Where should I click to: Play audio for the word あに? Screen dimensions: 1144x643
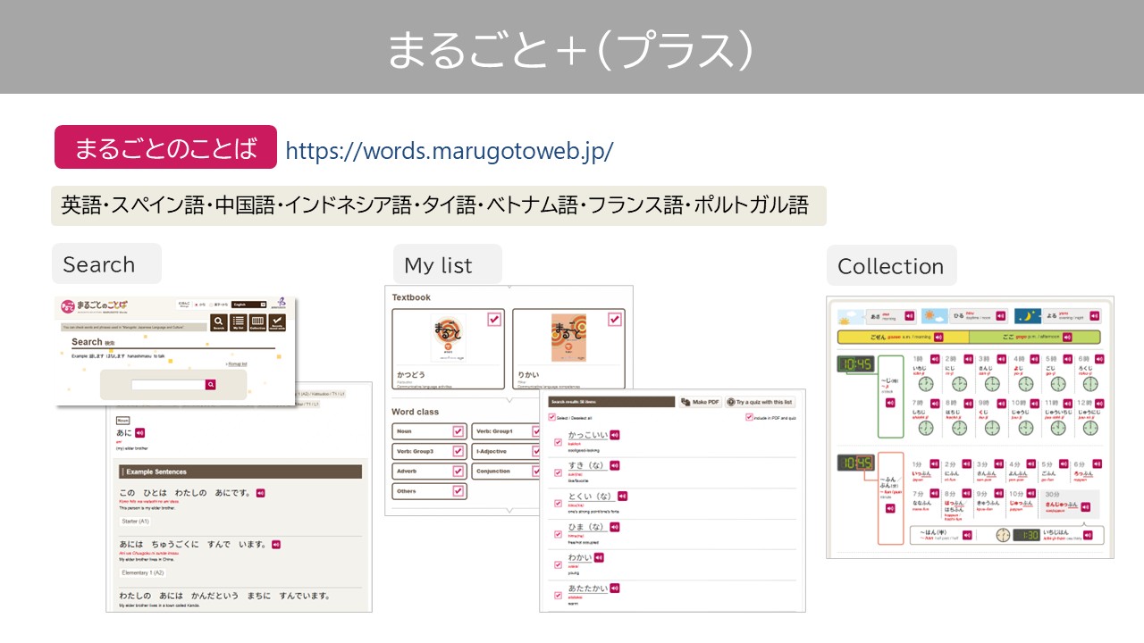click(x=139, y=432)
